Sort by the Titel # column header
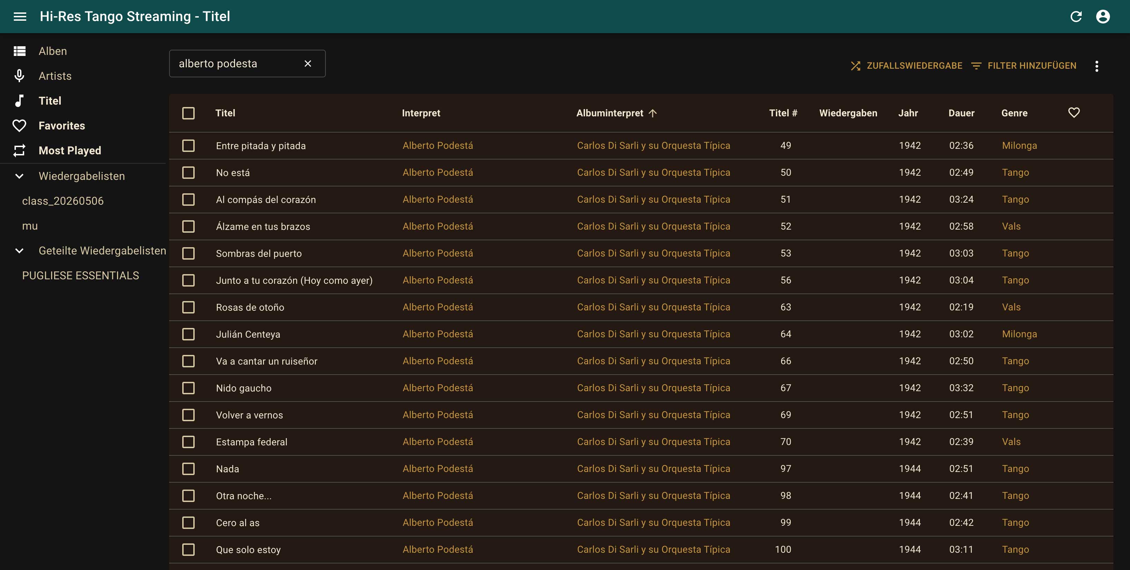 coord(783,113)
